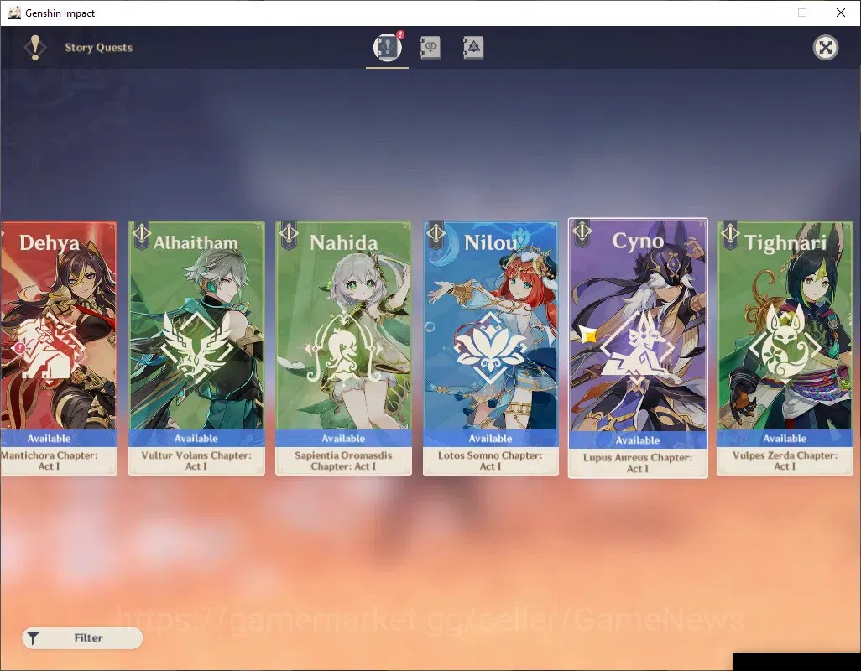
Task: Switch to the third quest book tab
Action: (472, 48)
